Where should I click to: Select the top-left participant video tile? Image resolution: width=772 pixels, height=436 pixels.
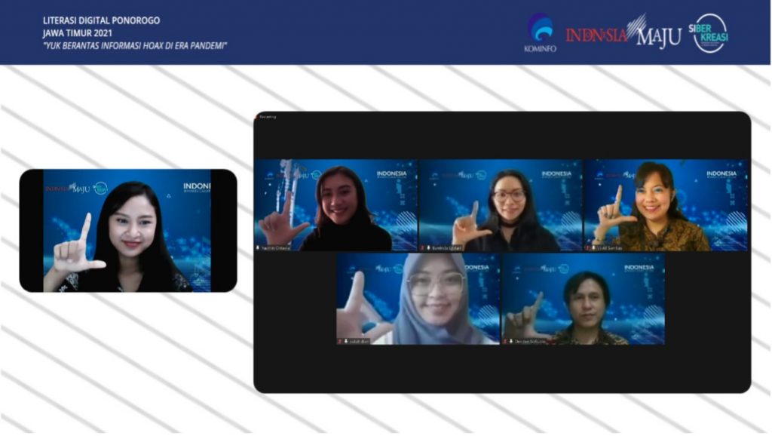336,205
